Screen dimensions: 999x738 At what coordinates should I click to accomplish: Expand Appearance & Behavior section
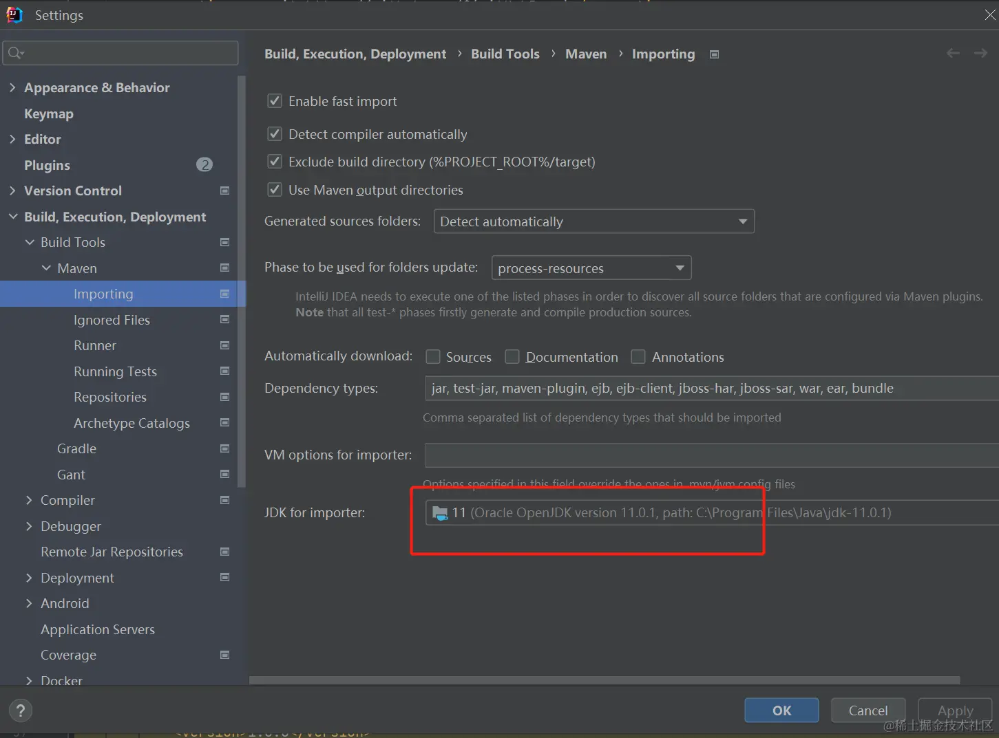[x=12, y=87]
